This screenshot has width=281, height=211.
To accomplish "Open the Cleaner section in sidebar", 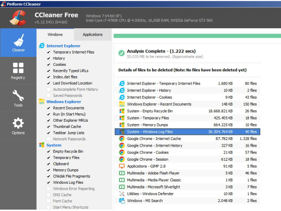I will click(x=18, y=43).
